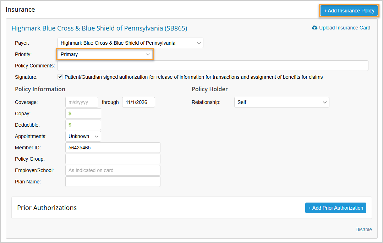Open the Priority dropdown set to Primary
The image size is (383, 243).
105,55
